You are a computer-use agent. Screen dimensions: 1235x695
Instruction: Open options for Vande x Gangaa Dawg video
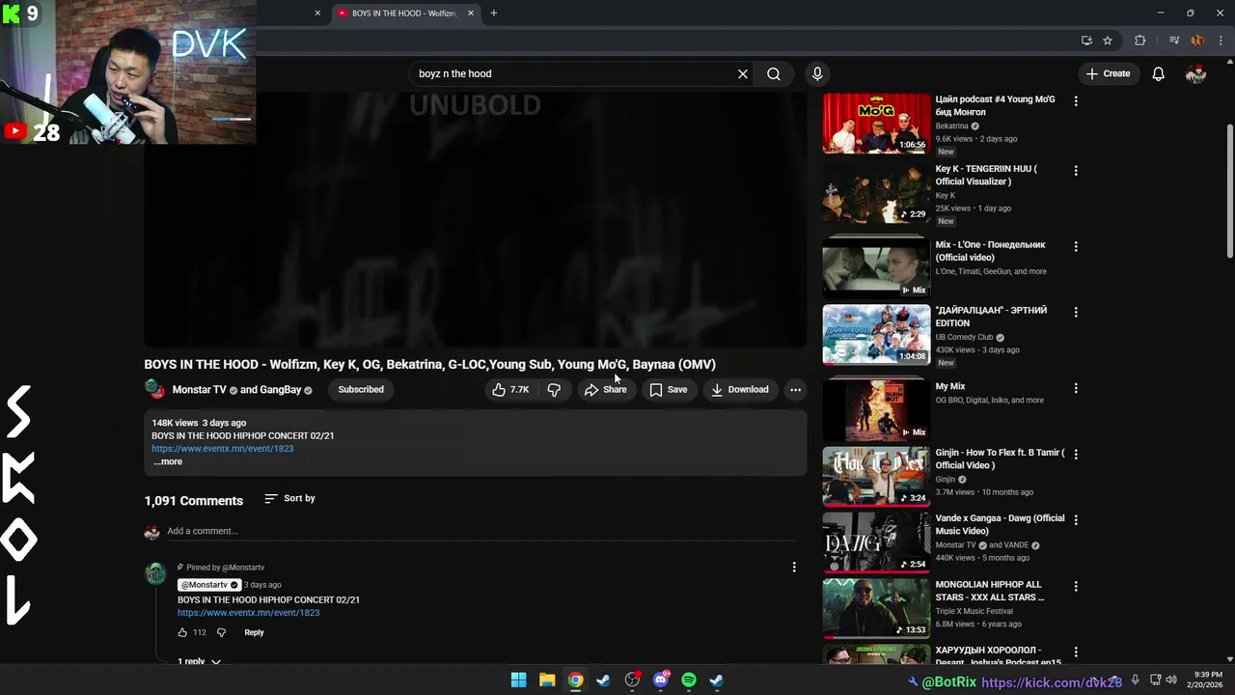pyautogui.click(x=1076, y=519)
